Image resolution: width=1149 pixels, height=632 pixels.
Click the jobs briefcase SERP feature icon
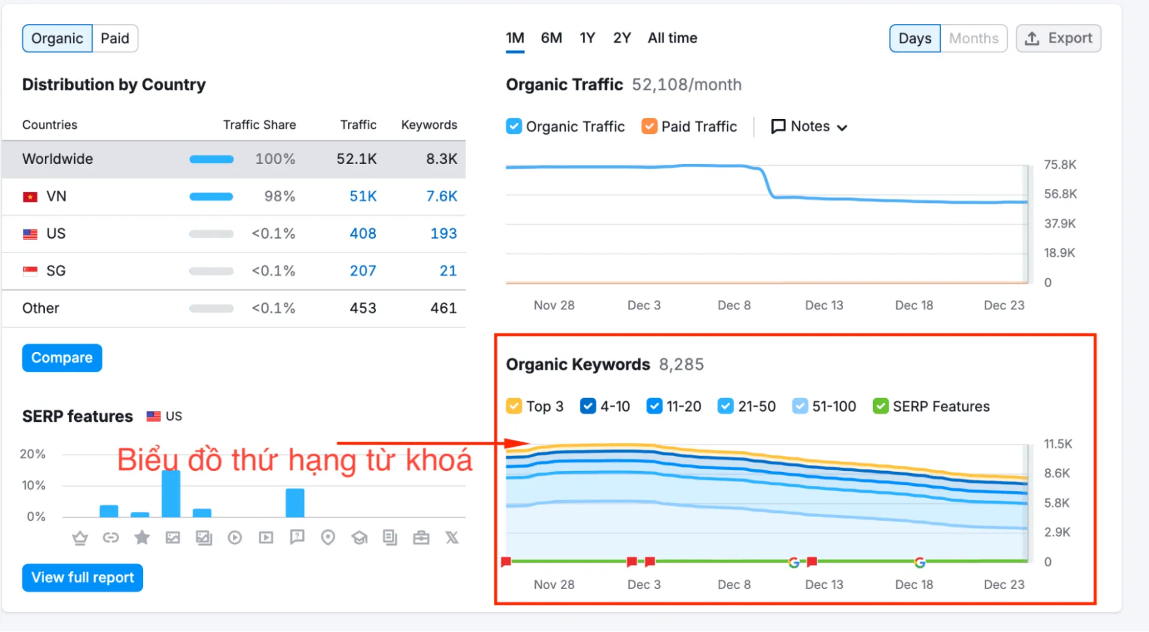(421, 537)
